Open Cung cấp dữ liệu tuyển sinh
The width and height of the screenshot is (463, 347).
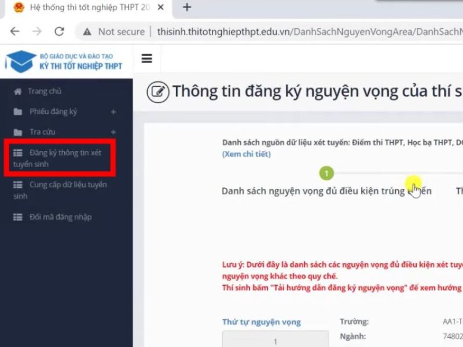(60, 190)
